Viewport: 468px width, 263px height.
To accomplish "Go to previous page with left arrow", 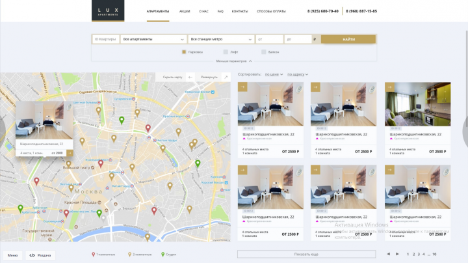I will [388, 254].
